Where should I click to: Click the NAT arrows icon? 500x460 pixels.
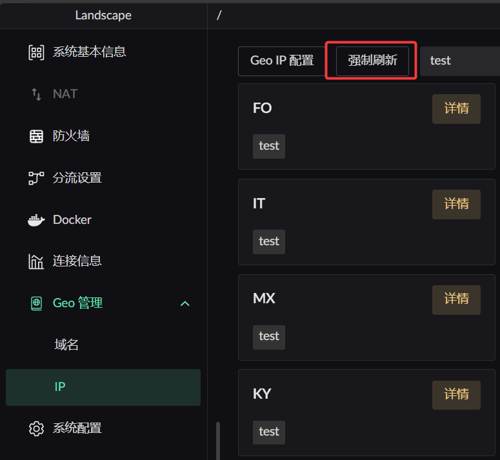click(36, 94)
